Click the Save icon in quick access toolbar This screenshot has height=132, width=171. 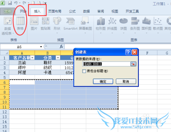pos(10,3)
